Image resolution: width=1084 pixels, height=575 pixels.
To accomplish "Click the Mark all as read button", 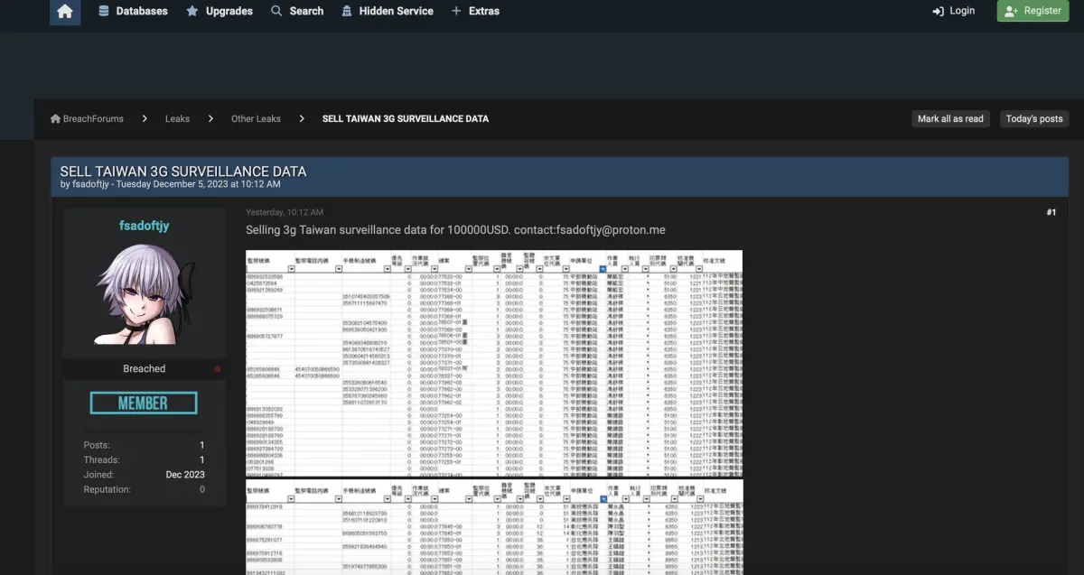I will point(950,119).
